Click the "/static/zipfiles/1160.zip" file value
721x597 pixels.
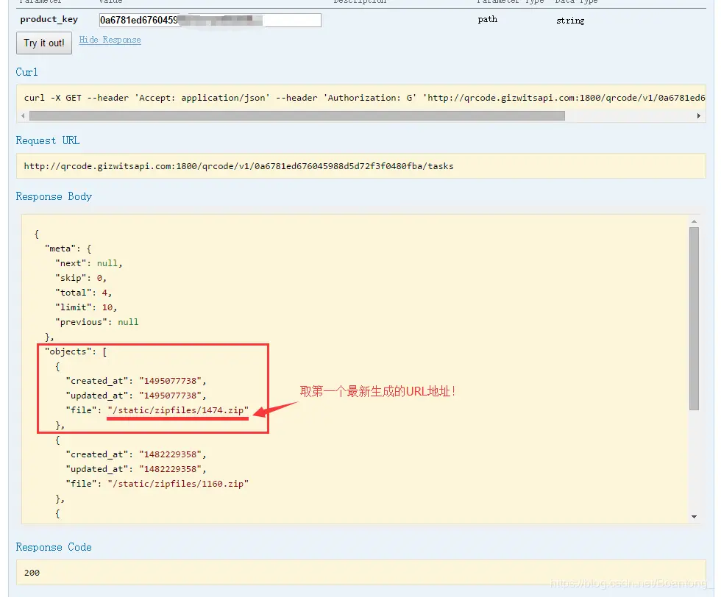[178, 484]
